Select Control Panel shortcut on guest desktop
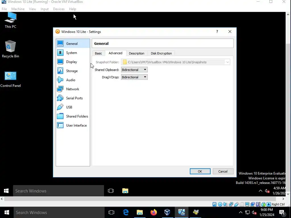Viewport: 291px width, 218px height. pos(11,79)
